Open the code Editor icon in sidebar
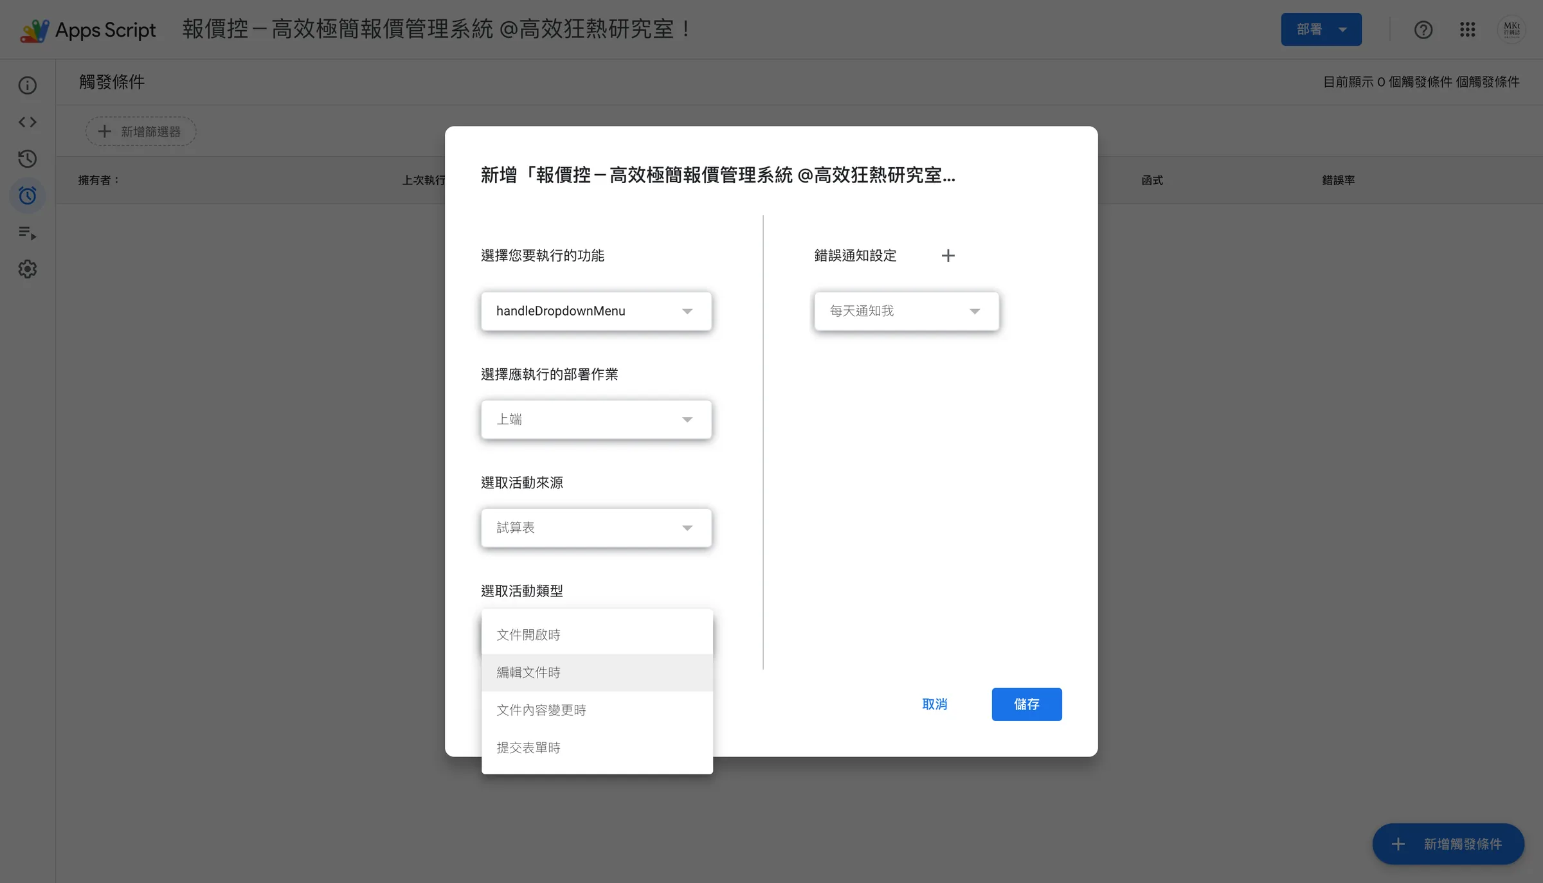 coord(27,122)
